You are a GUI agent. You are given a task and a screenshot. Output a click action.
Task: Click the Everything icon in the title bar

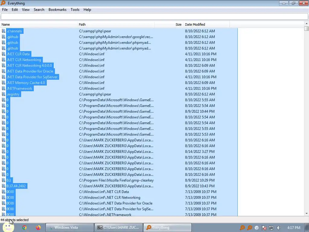point(3,3)
